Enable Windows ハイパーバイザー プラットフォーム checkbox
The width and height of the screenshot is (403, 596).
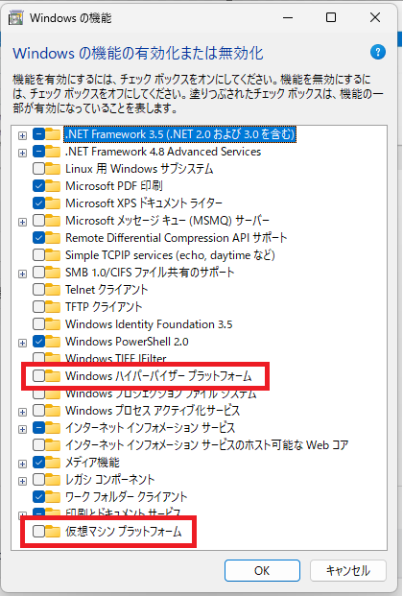[x=38, y=376]
